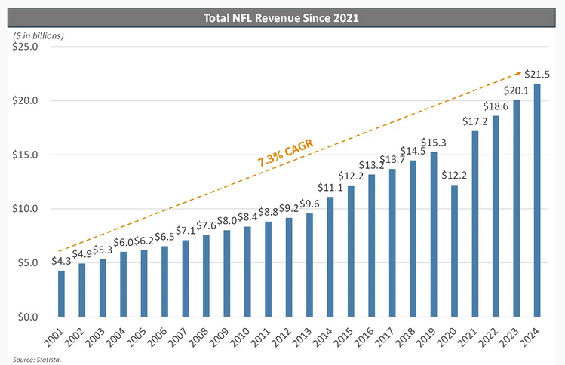565x365 pixels.
Task: Click the 2005 x-axis year label
Action: tap(137, 337)
